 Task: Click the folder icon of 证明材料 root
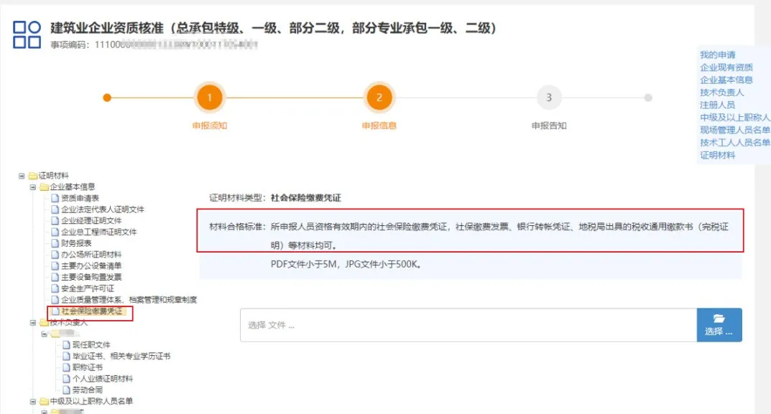[x=32, y=176]
